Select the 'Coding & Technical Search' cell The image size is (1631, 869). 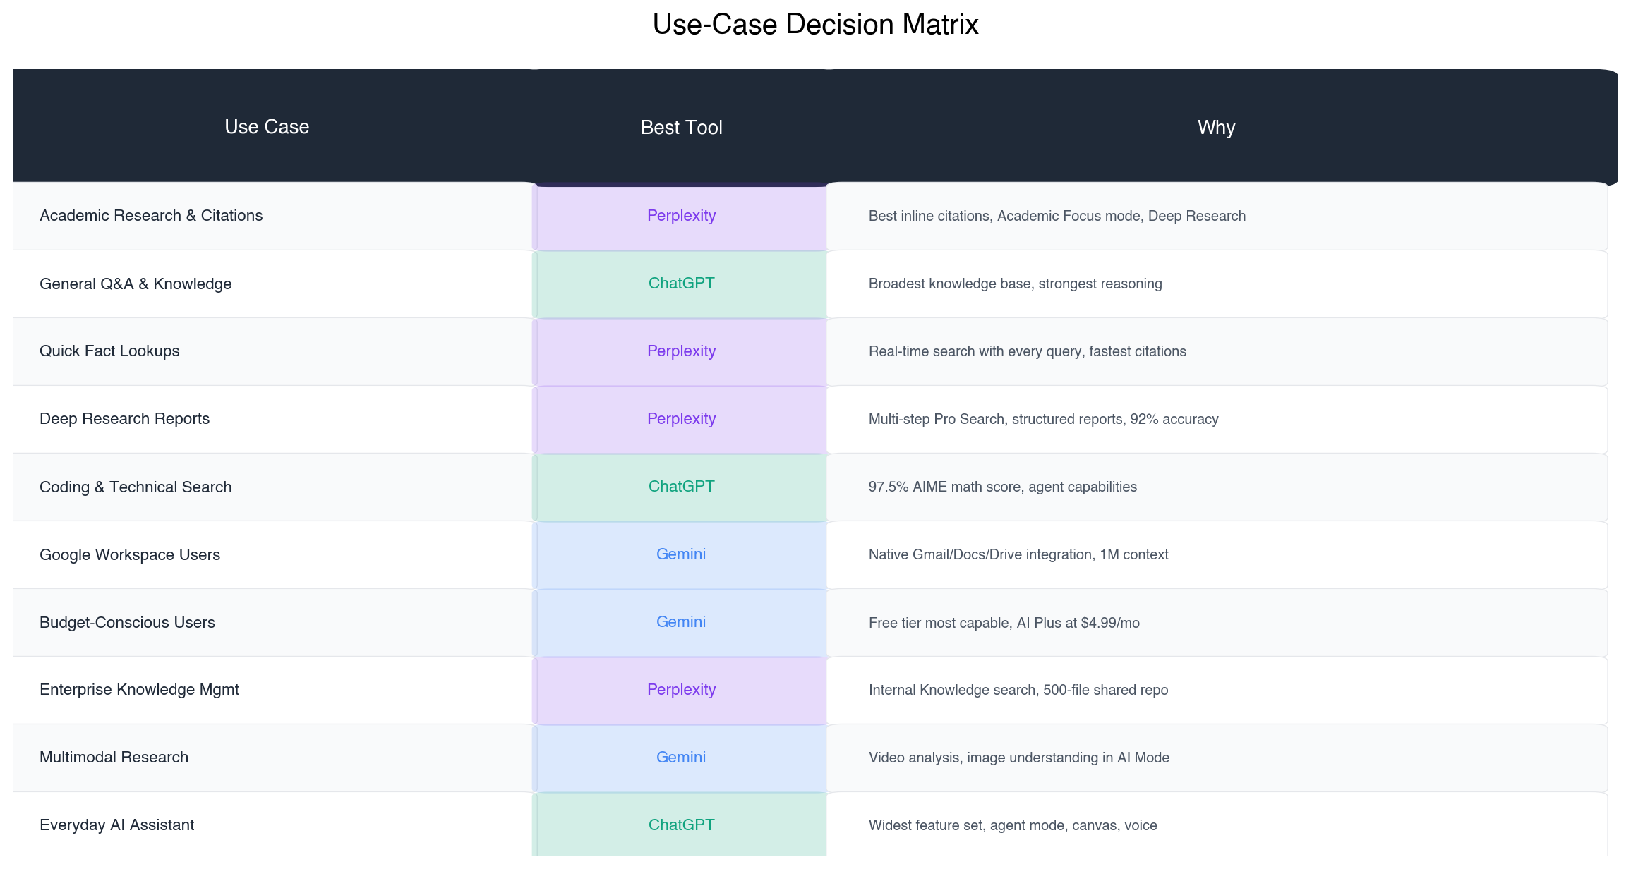272,487
